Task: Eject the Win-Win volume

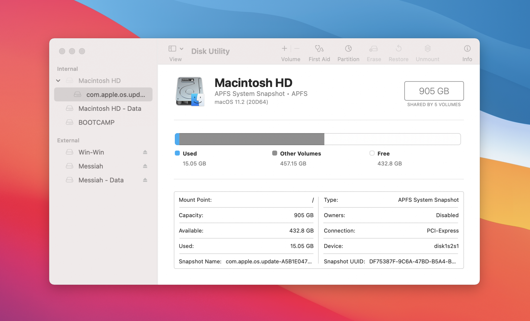Action: (145, 152)
